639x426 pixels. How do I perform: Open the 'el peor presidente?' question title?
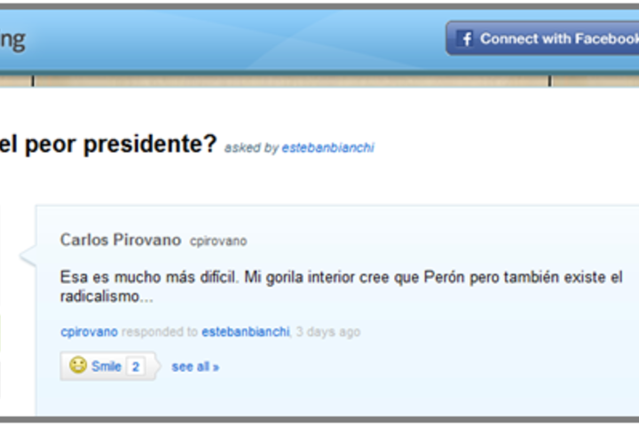108,144
